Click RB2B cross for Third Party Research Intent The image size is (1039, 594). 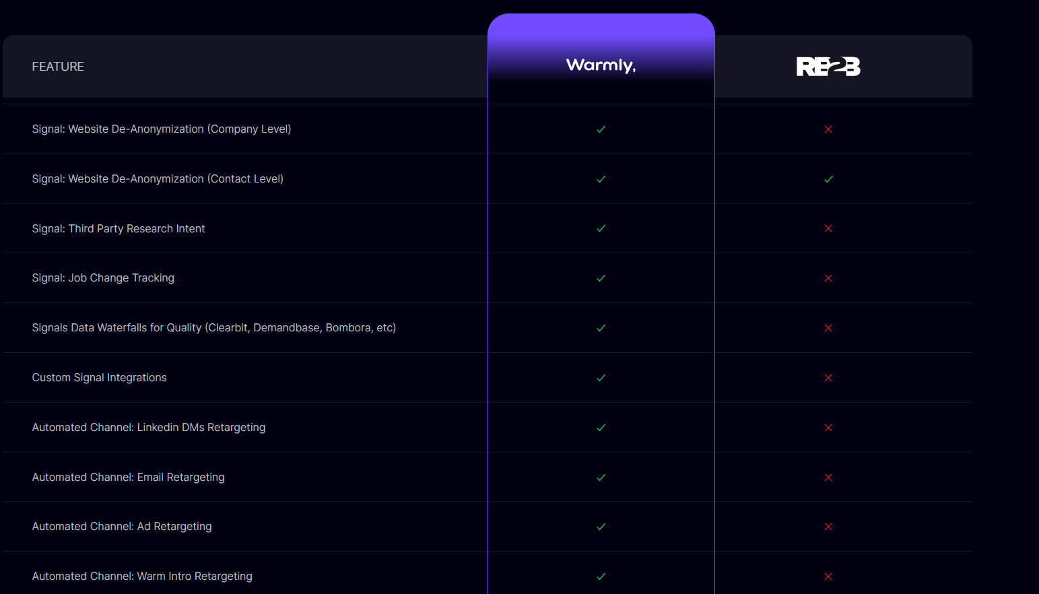(x=828, y=228)
